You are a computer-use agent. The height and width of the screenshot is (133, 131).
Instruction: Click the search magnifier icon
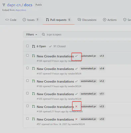[x=43, y=34]
